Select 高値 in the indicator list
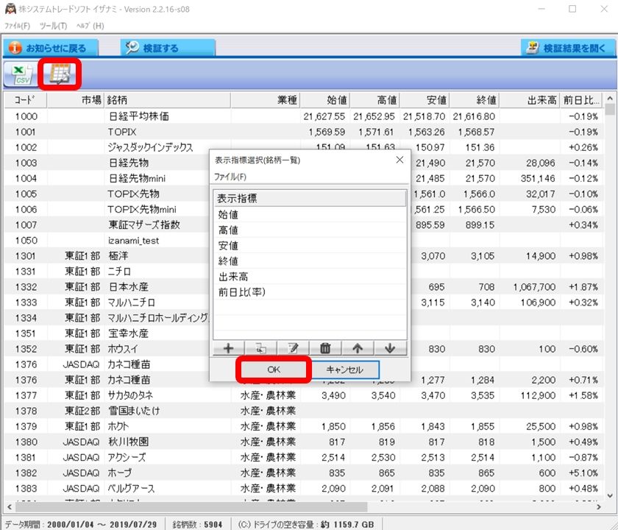The image size is (618, 530). pyautogui.click(x=310, y=230)
